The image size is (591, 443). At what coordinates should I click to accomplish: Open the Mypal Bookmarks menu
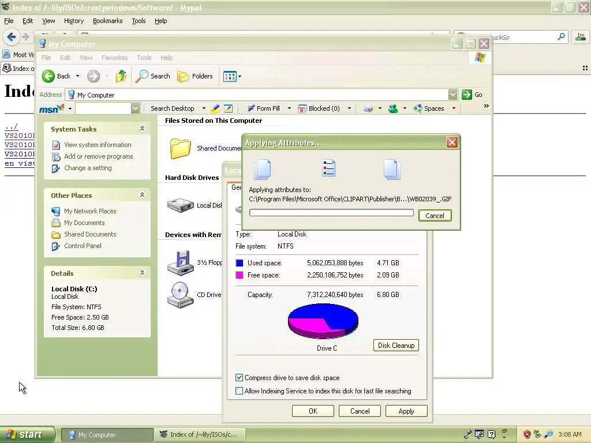point(107,21)
